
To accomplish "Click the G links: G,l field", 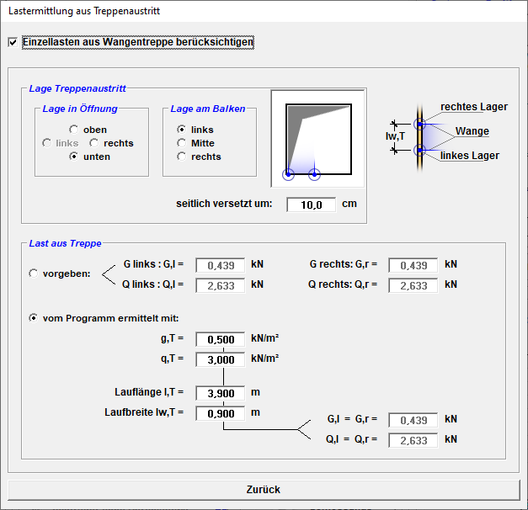I will 220,265.
